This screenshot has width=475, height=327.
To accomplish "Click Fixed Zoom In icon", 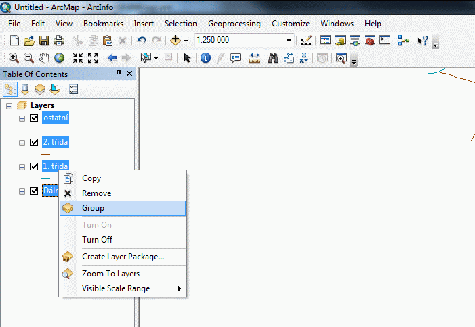I will tap(78, 58).
